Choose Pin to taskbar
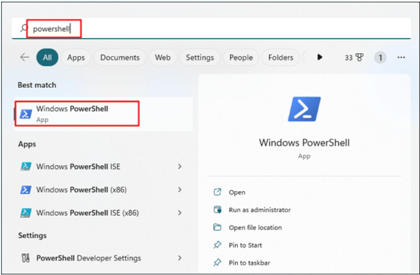 [x=249, y=263]
